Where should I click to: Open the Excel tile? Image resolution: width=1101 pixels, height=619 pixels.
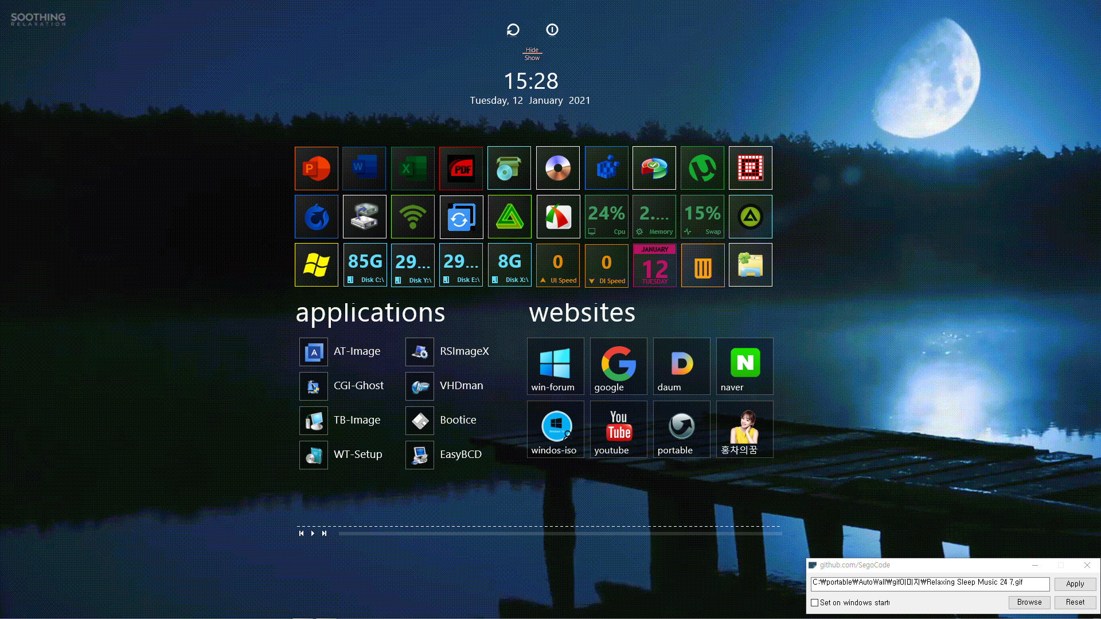point(413,169)
